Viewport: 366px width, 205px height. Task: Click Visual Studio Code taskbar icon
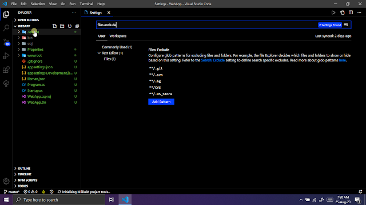(125, 200)
